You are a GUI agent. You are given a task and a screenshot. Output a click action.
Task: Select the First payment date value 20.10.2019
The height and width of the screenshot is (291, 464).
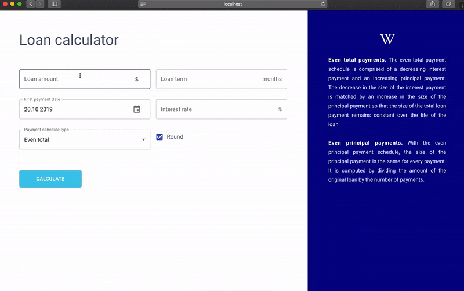point(38,109)
